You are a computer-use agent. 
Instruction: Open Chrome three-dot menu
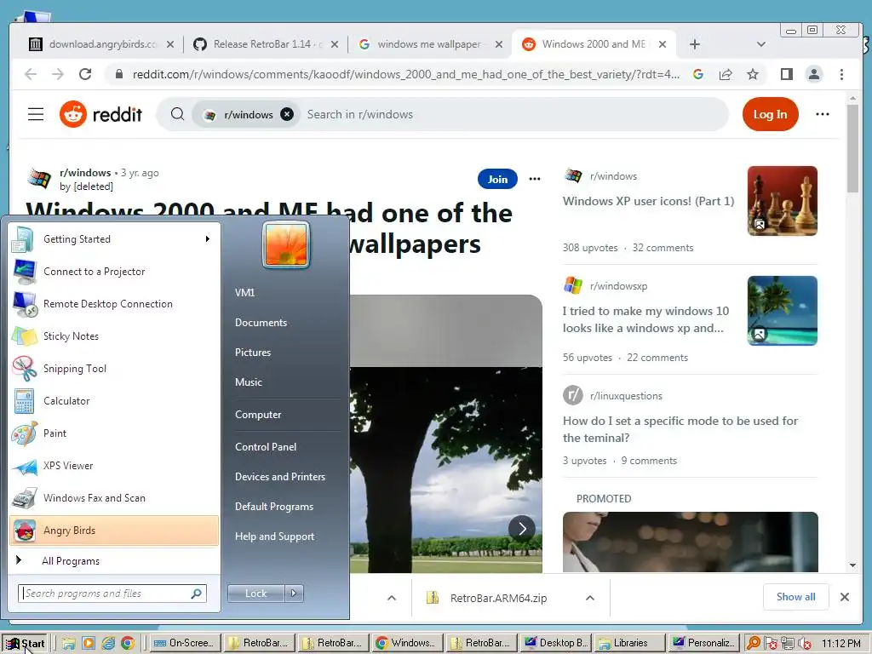[x=841, y=74]
